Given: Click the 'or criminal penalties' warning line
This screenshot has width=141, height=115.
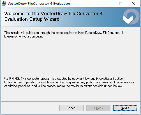Looking at the screenshot, I should coord(63,86).
